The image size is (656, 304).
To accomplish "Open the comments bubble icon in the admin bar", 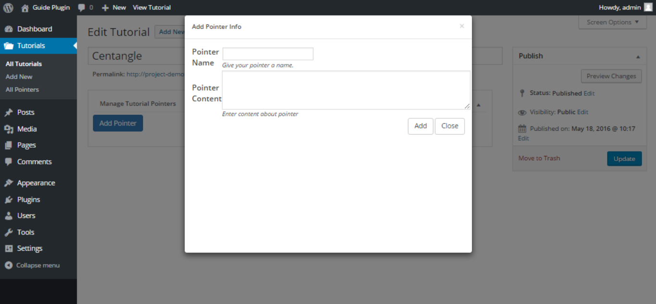I will 82,8.
